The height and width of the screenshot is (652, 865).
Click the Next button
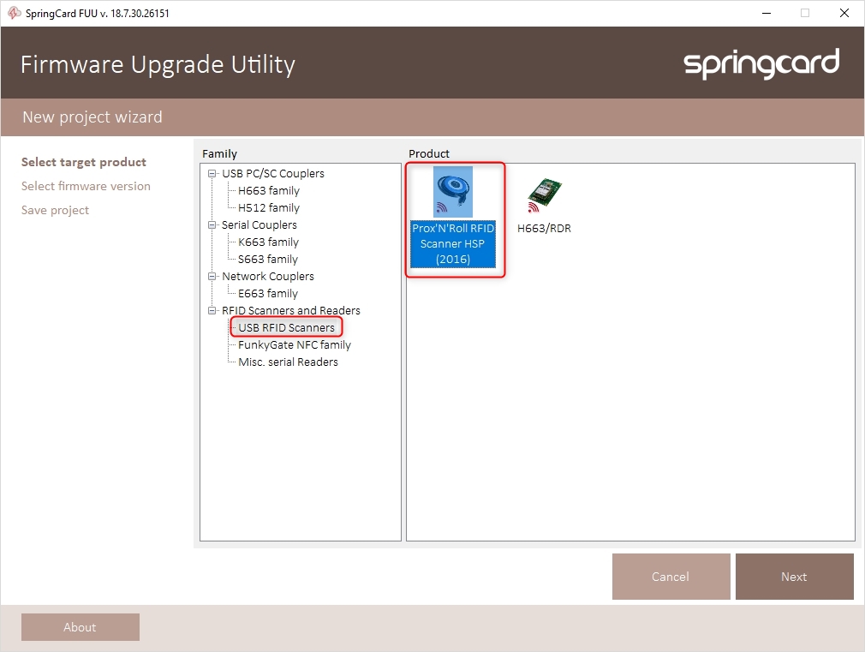795,577
